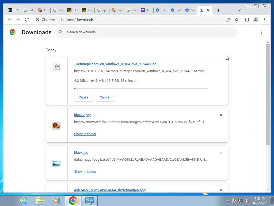
Task: Bookmark this page with the star icon
Action: click(x=237, y=20)
